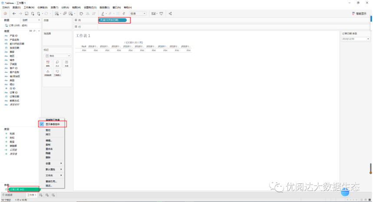The height and width of the screenshot is (202, 373).
Task: Expand the 创建 submenu
Action: click(52, 163)
